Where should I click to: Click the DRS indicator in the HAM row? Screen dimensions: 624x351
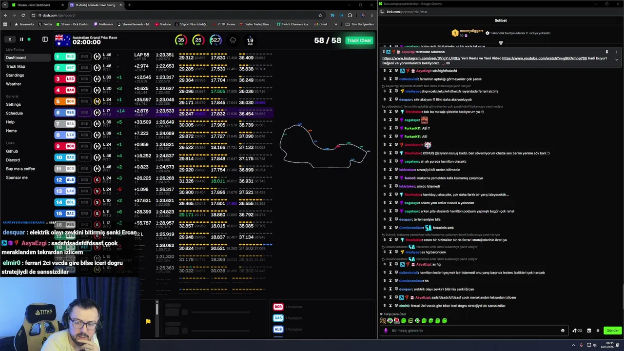coord(84,90)
